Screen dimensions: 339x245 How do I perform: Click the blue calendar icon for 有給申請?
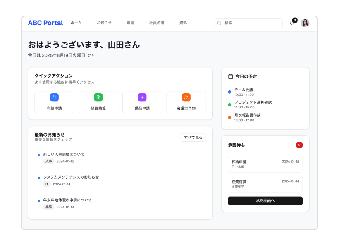[x=54, y=97]
